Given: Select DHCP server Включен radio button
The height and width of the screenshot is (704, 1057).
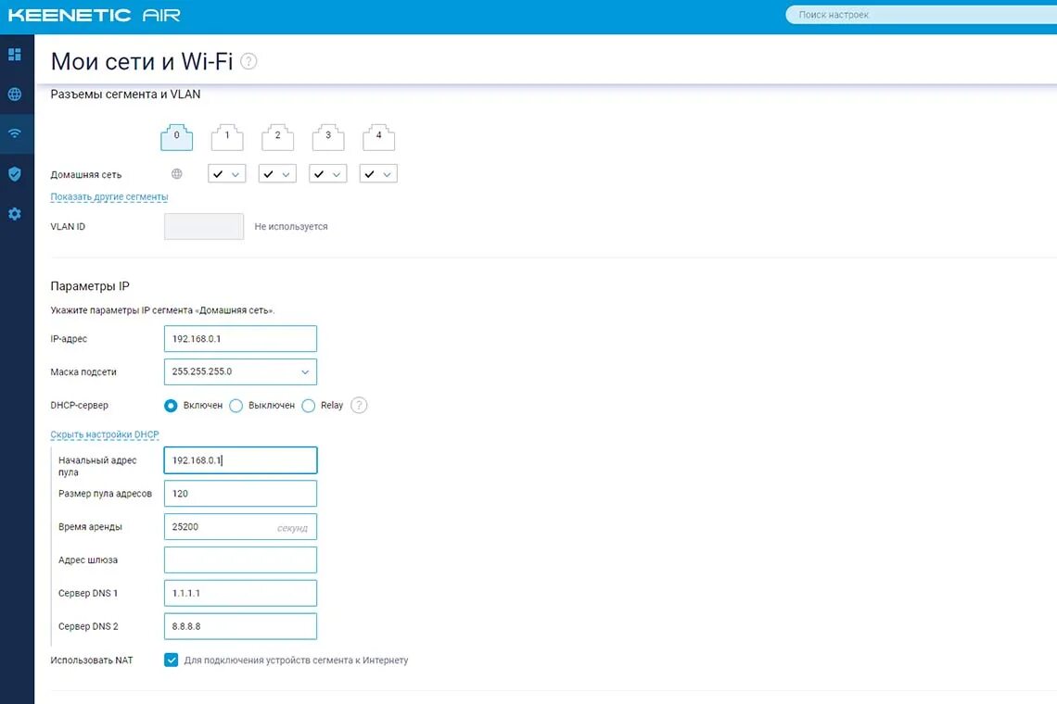Looking at the screenshot, I should [x=171, y=406].
